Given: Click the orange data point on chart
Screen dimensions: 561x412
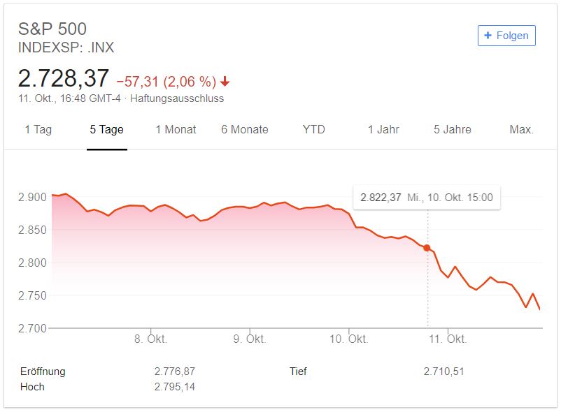Looking at the screenshot, I should (427, 248).
